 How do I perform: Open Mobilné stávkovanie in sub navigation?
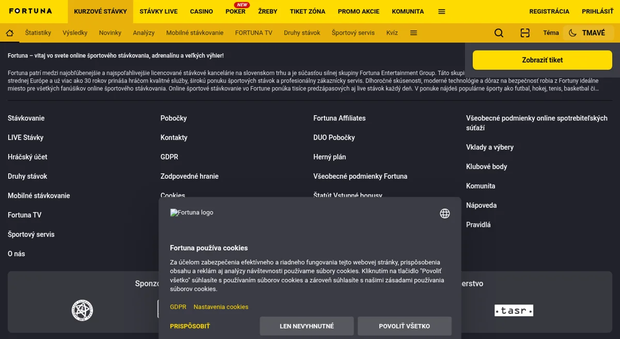pyautogui.click(x=195, y=33)
